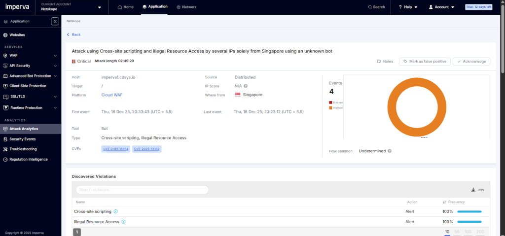Expand the Runtime Protection chevron
505x236 pixels.
pyautogui.click(x=55, y=107)
